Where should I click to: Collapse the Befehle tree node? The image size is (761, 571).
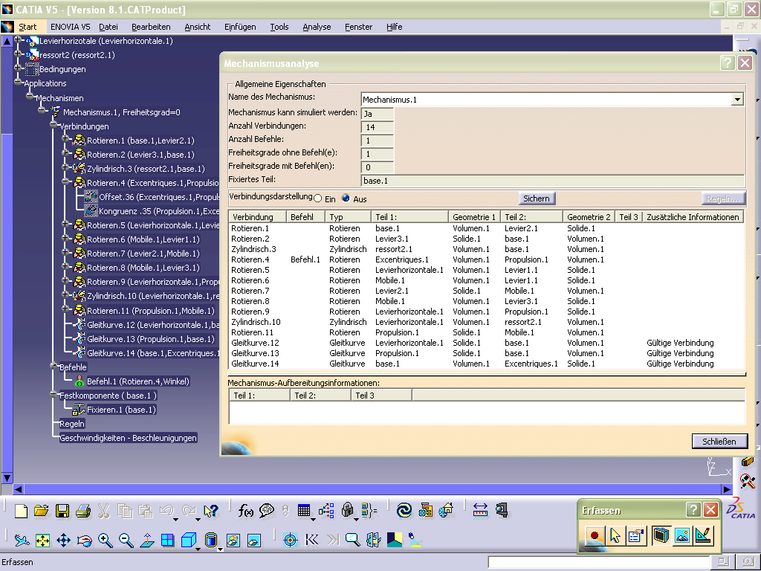54,366
